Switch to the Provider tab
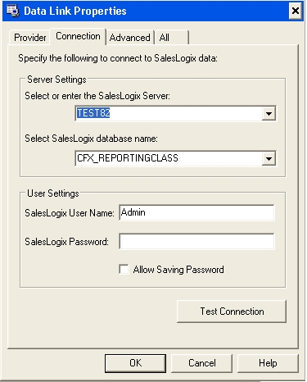307x382 pixels. pos(30,38)
